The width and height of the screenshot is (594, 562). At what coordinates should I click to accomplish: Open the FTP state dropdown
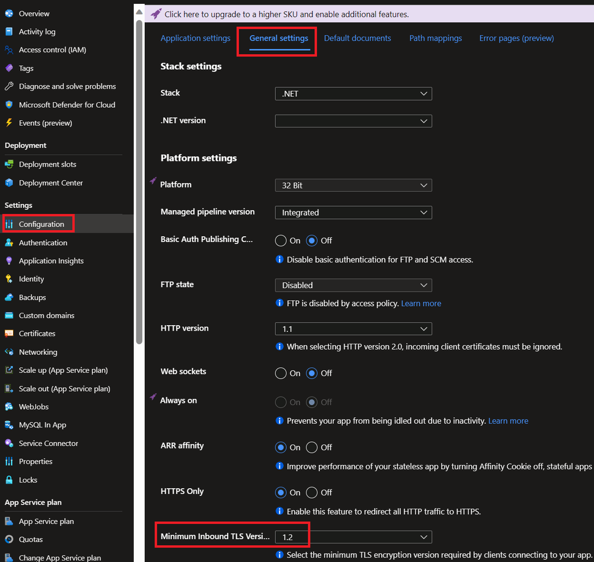click(353, 285)
